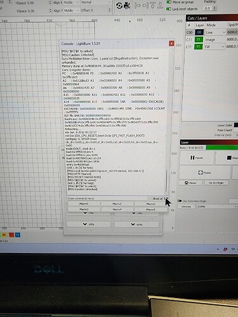Click the orange 29 palette swatch
Image resolution: width=238 pixels, height=317 pixels.
pyautogui.click(x=4, y=235)
